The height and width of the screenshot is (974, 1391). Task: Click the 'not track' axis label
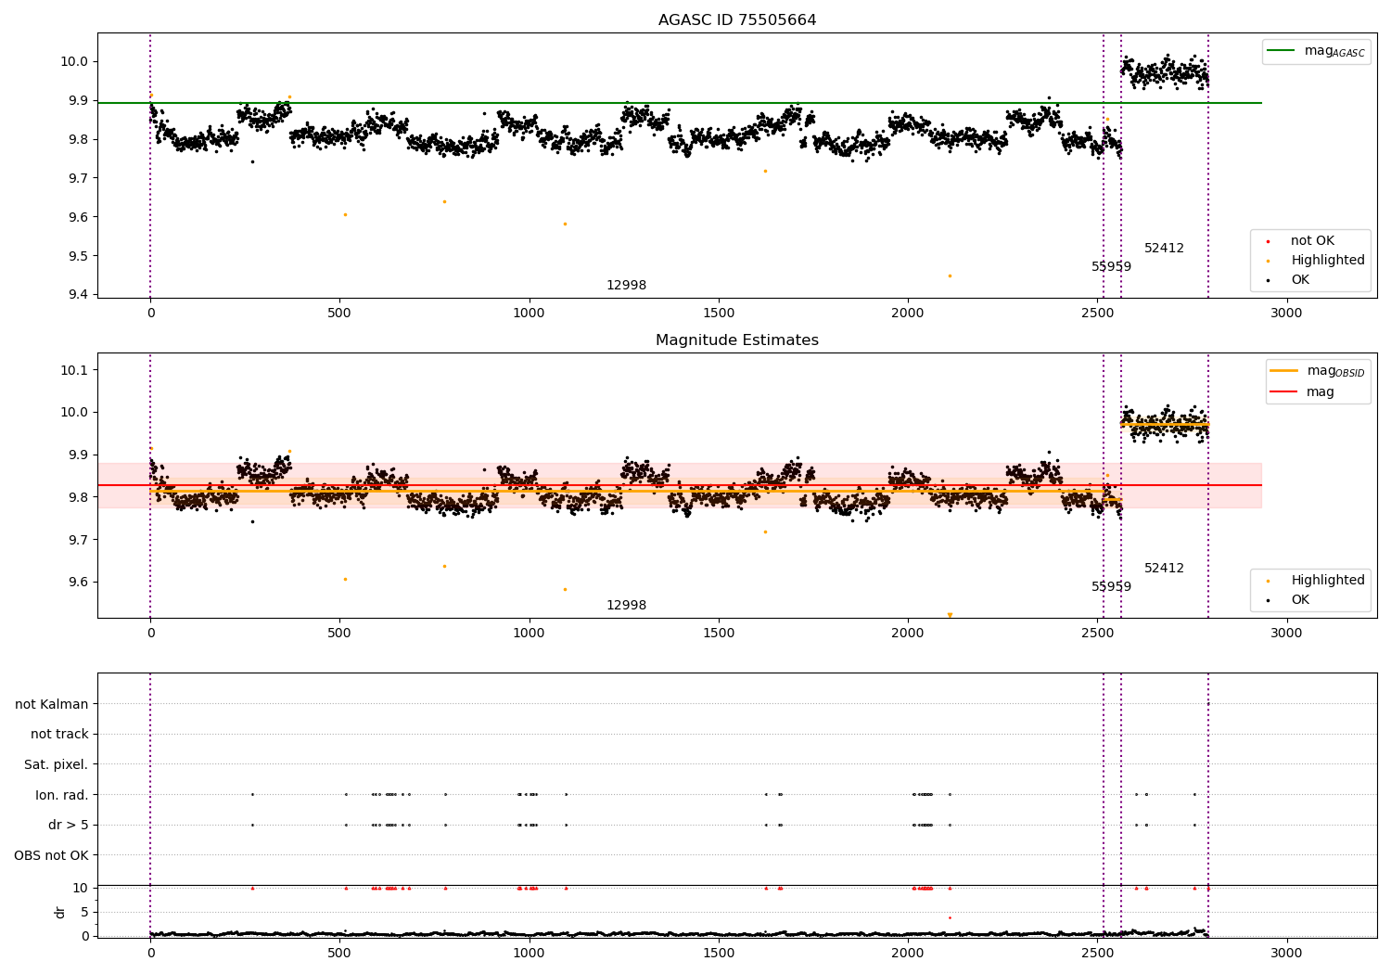point(59,735)
